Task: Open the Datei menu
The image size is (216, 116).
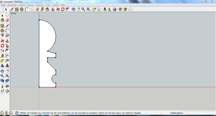Action: (x=3, y=5)
